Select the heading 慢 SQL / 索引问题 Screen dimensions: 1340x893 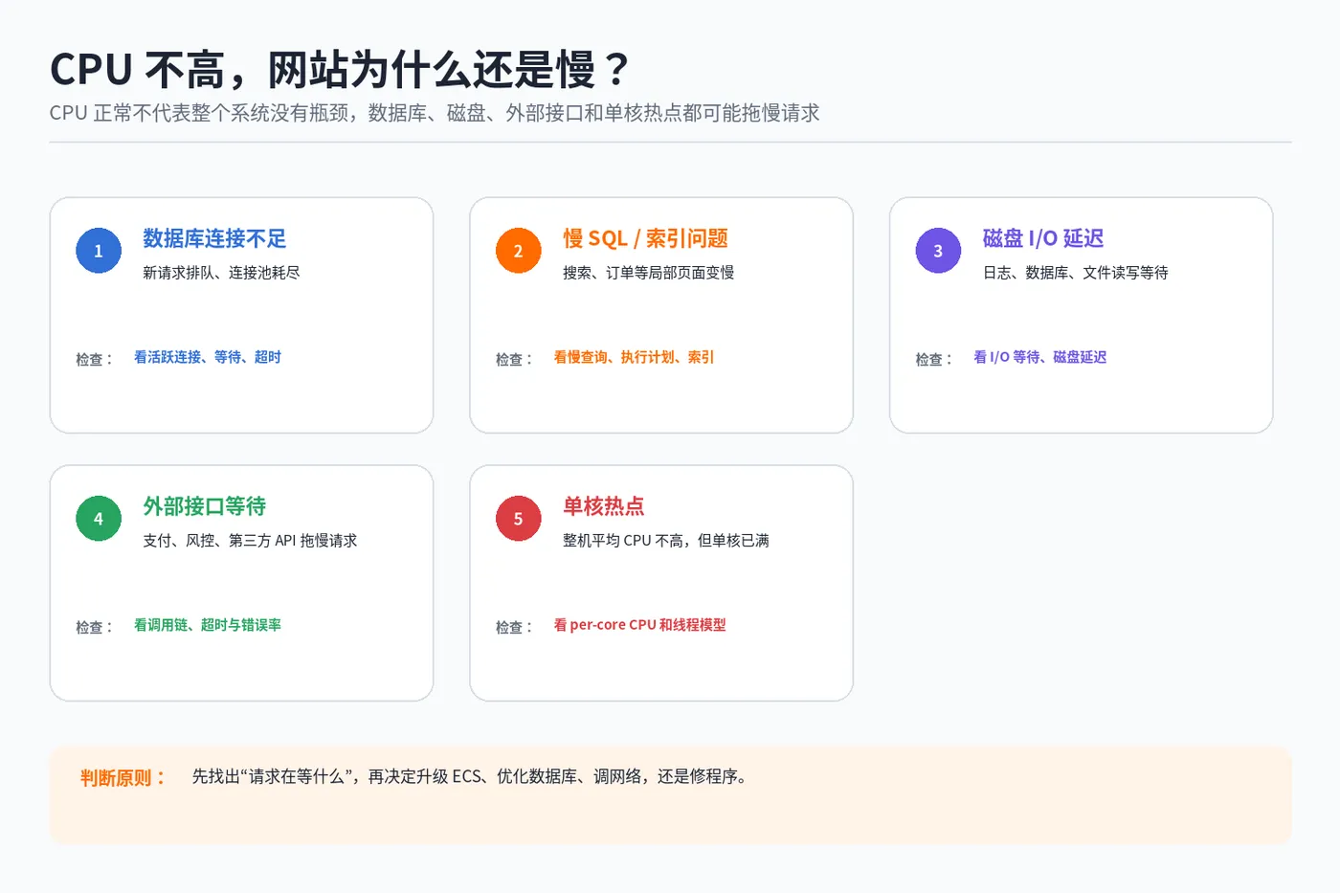pyautogui.click(x=645, y=238)
